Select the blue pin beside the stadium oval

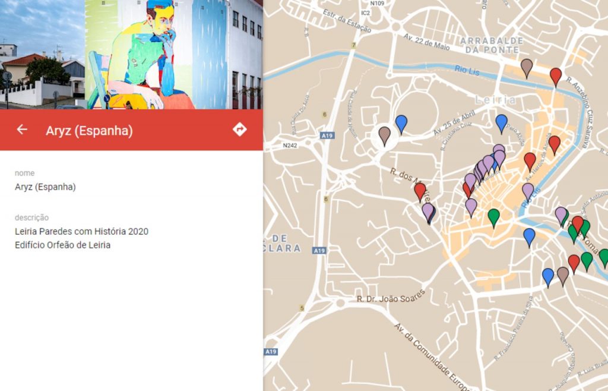401,123
